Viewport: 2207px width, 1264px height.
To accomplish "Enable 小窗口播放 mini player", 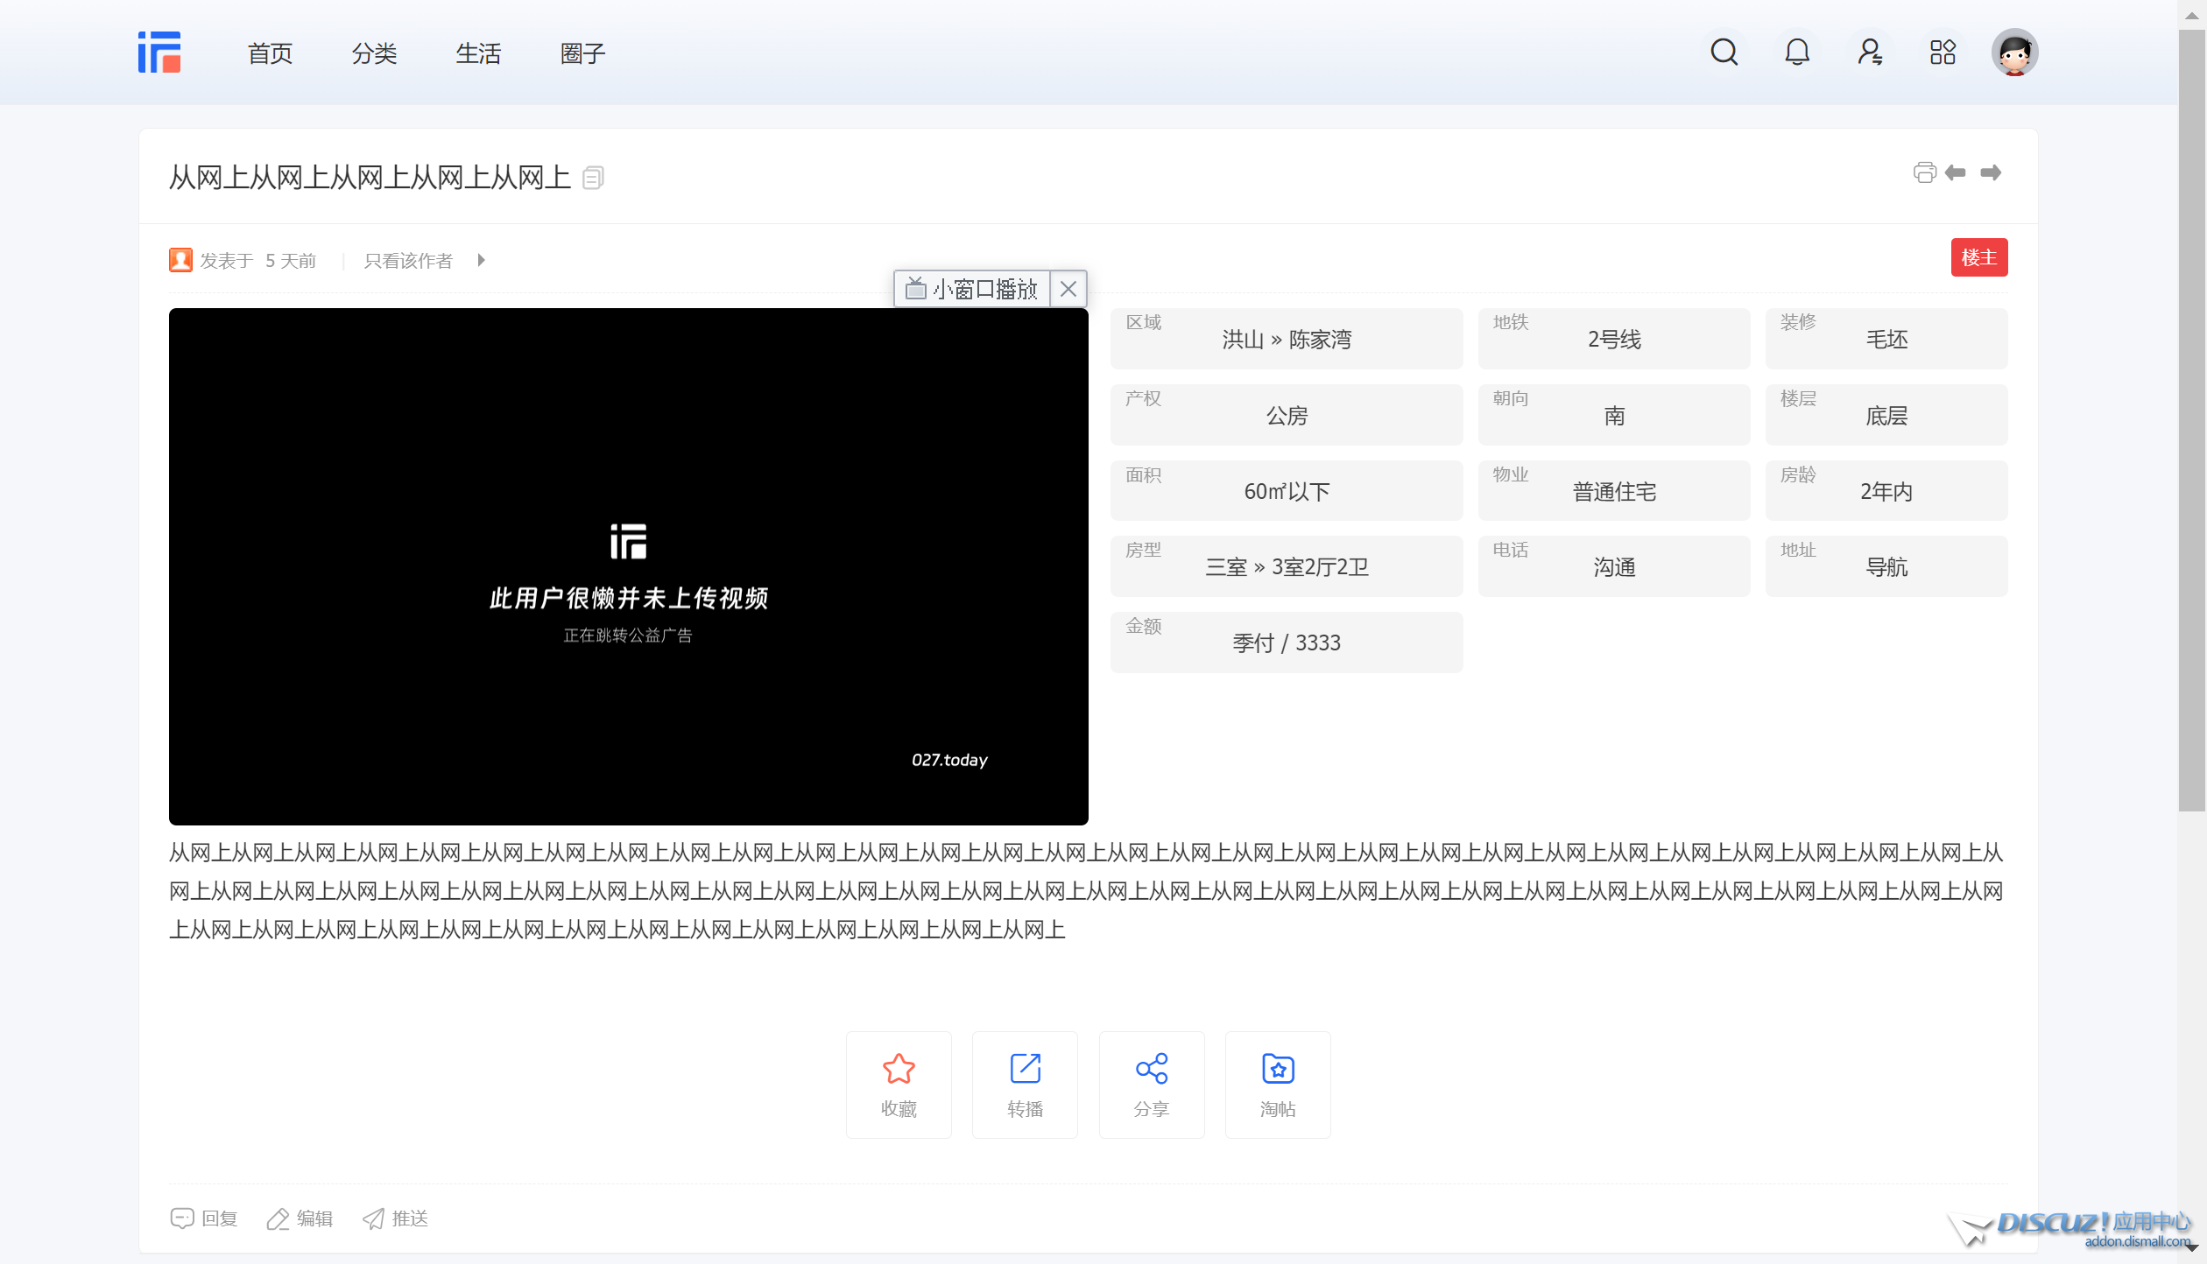I will [972, 289].
